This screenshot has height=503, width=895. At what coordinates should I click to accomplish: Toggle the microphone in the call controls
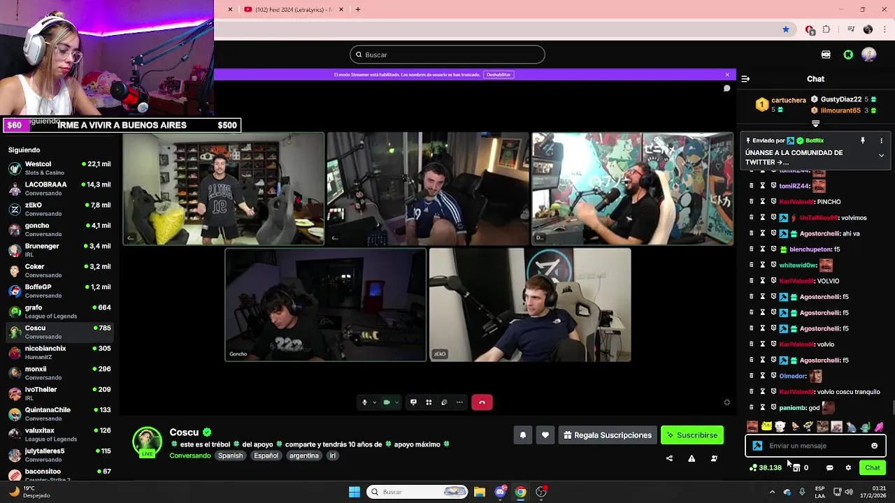click(x=364, y=402)
